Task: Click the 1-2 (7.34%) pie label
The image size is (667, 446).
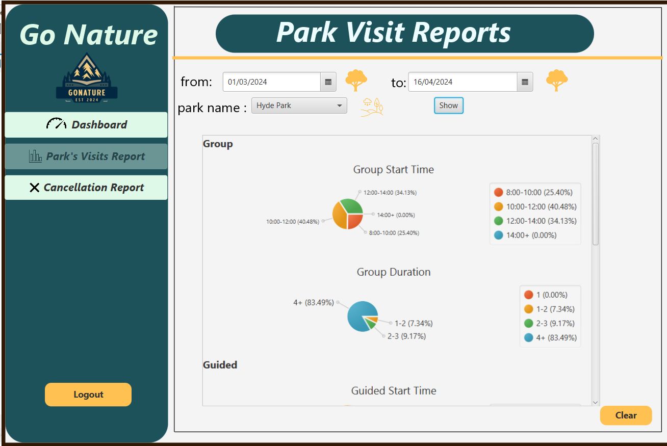Action: [x=414, y=323]
